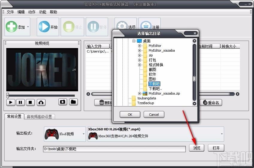Click the 桌面 blue desktop icon
The image size is (254, 168).
pyautogui.click(x=139, y=41)
